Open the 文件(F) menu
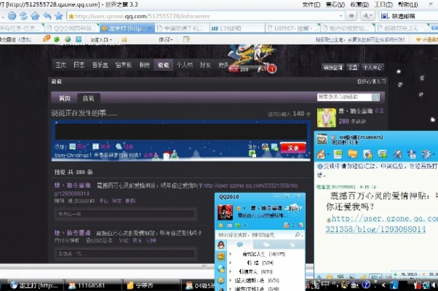Image resolution: width=438 pixels, height=291 pixels. click(x=311, y=5)
